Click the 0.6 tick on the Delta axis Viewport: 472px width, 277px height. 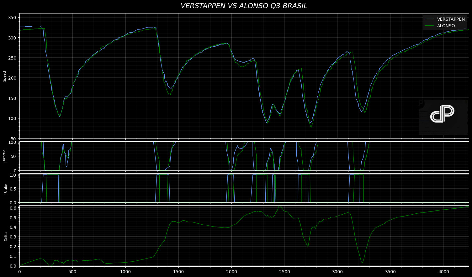13,208
